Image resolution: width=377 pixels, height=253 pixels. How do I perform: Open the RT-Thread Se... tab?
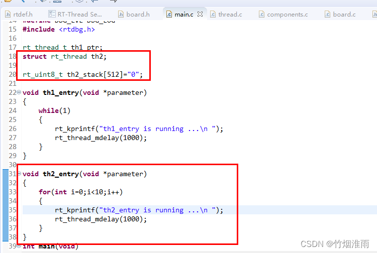point(75,15)
